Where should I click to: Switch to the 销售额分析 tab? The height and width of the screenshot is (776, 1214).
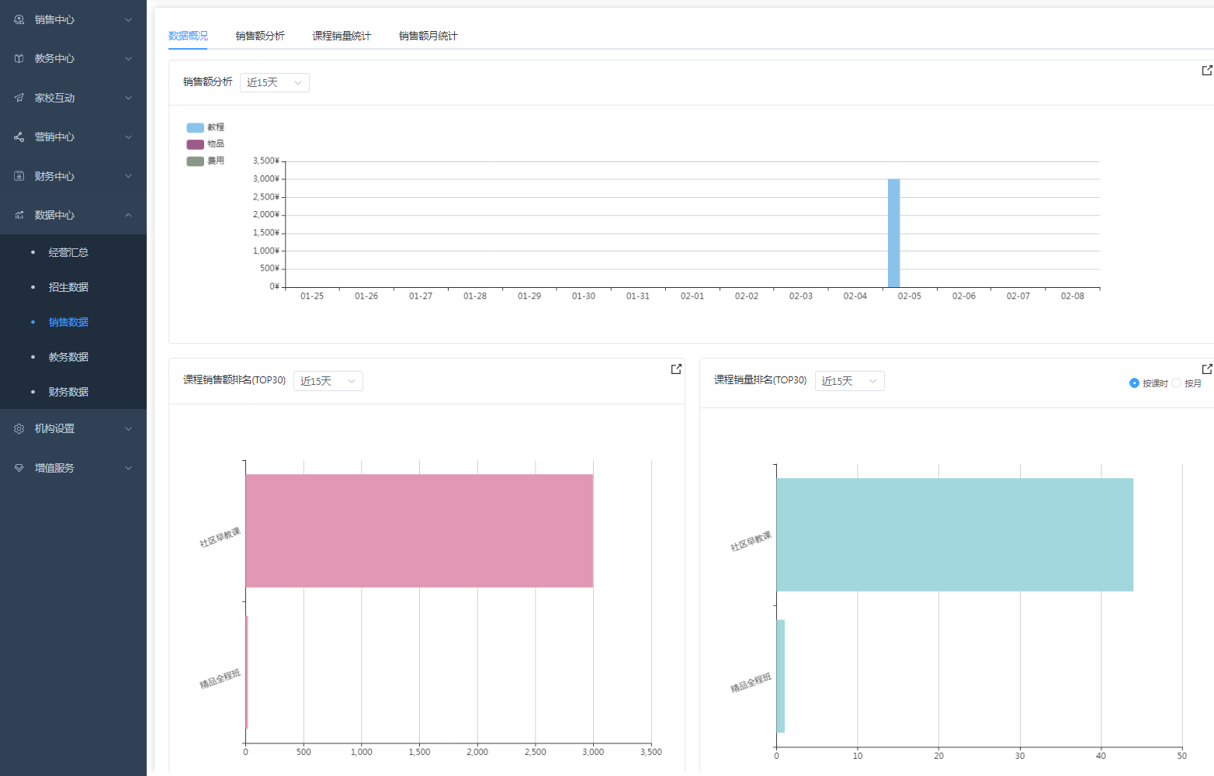[260, 36]
